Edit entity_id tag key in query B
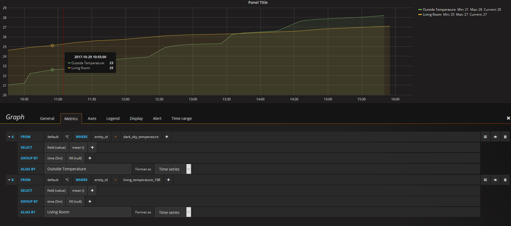The height and width of the screenshot is (226, 511). coord(101,180)
